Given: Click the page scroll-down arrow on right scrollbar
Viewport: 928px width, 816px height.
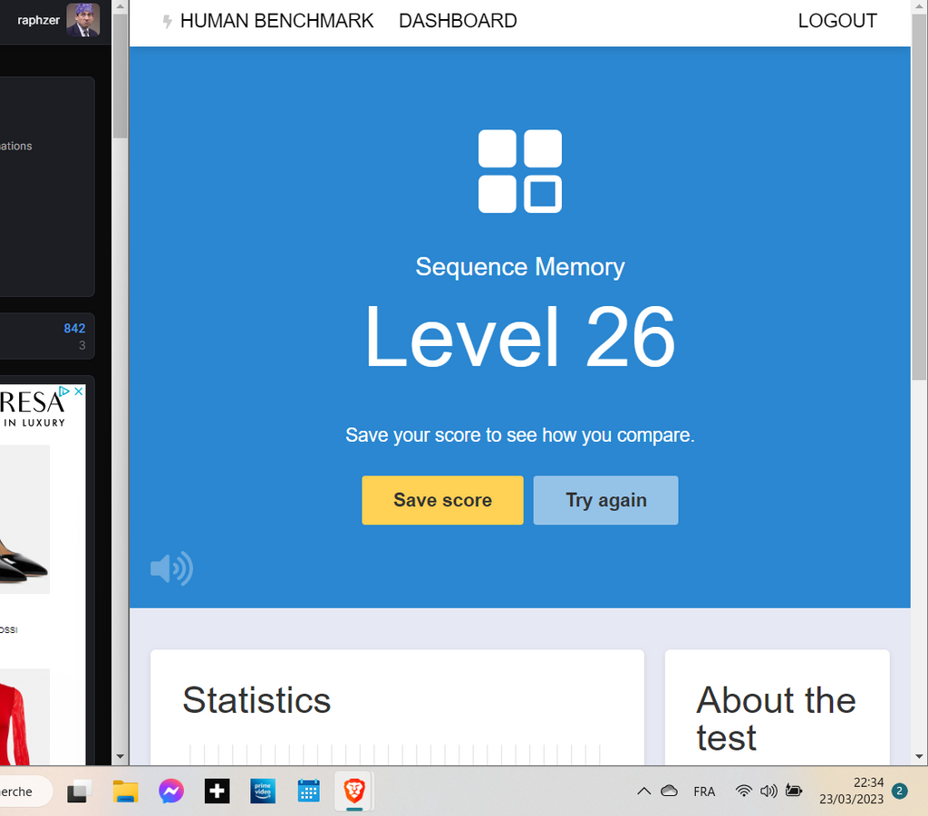Looking at the screenshot, I should [919, 756].
